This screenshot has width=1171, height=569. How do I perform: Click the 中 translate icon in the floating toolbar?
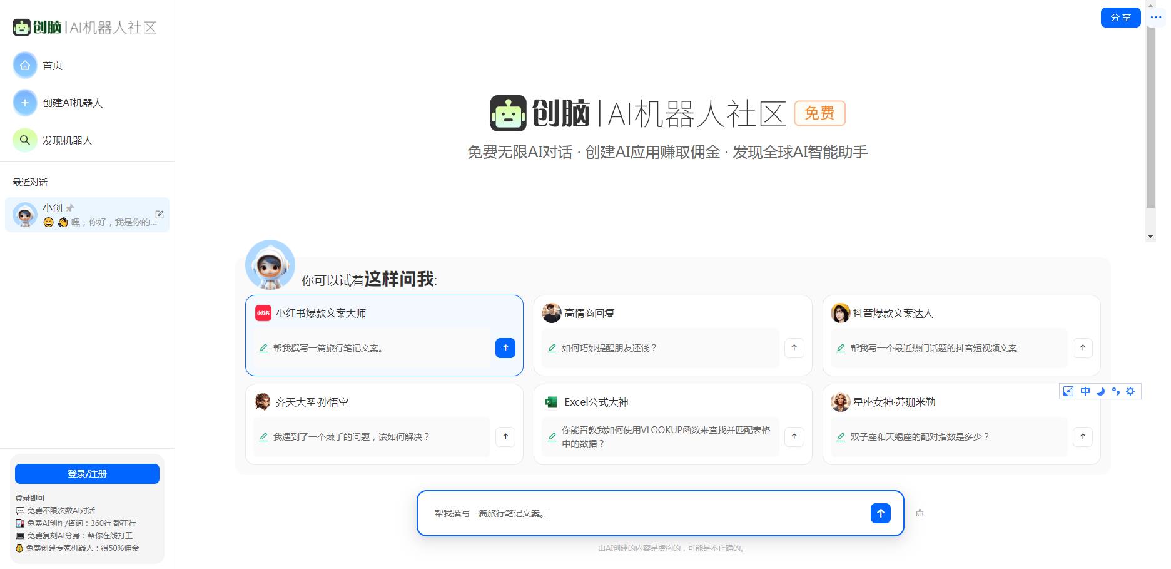(x=1085, y=391)
